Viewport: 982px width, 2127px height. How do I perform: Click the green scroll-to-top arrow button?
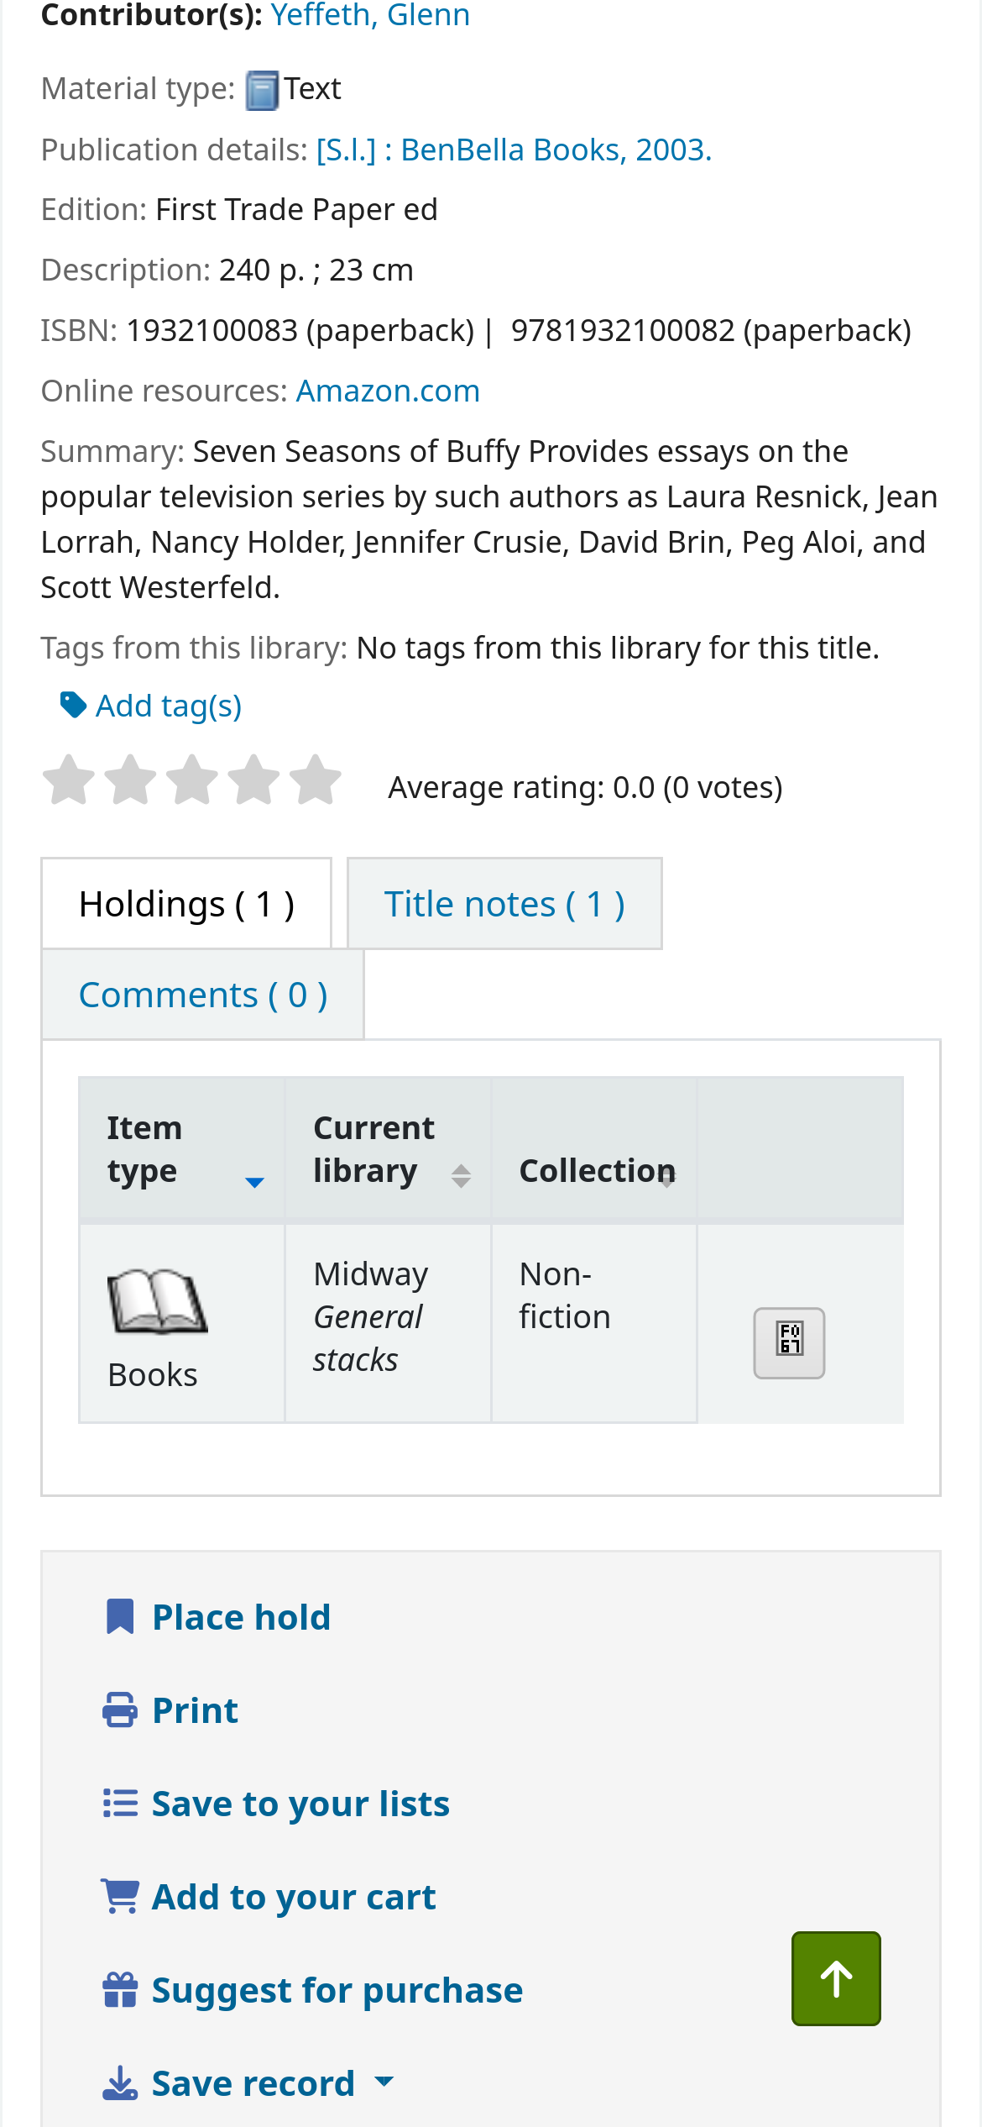[836, 1978]
